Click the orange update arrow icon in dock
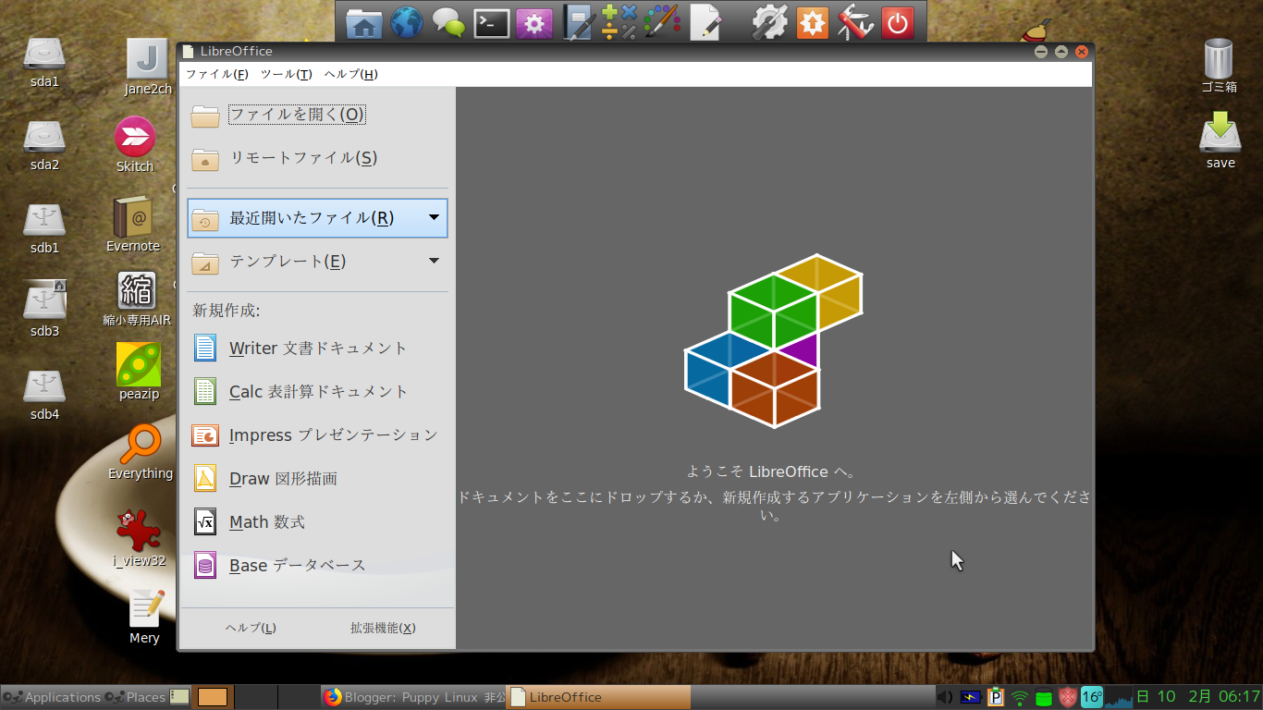 click(812, 22)
